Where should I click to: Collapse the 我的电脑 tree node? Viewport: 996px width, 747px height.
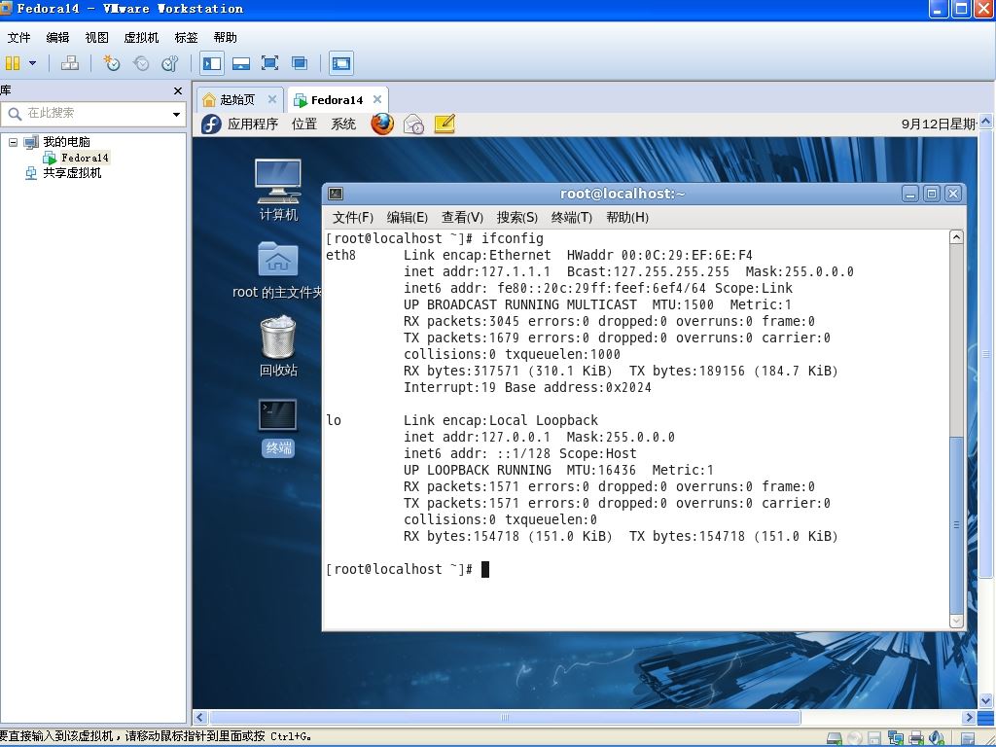(x=13, y=142)
